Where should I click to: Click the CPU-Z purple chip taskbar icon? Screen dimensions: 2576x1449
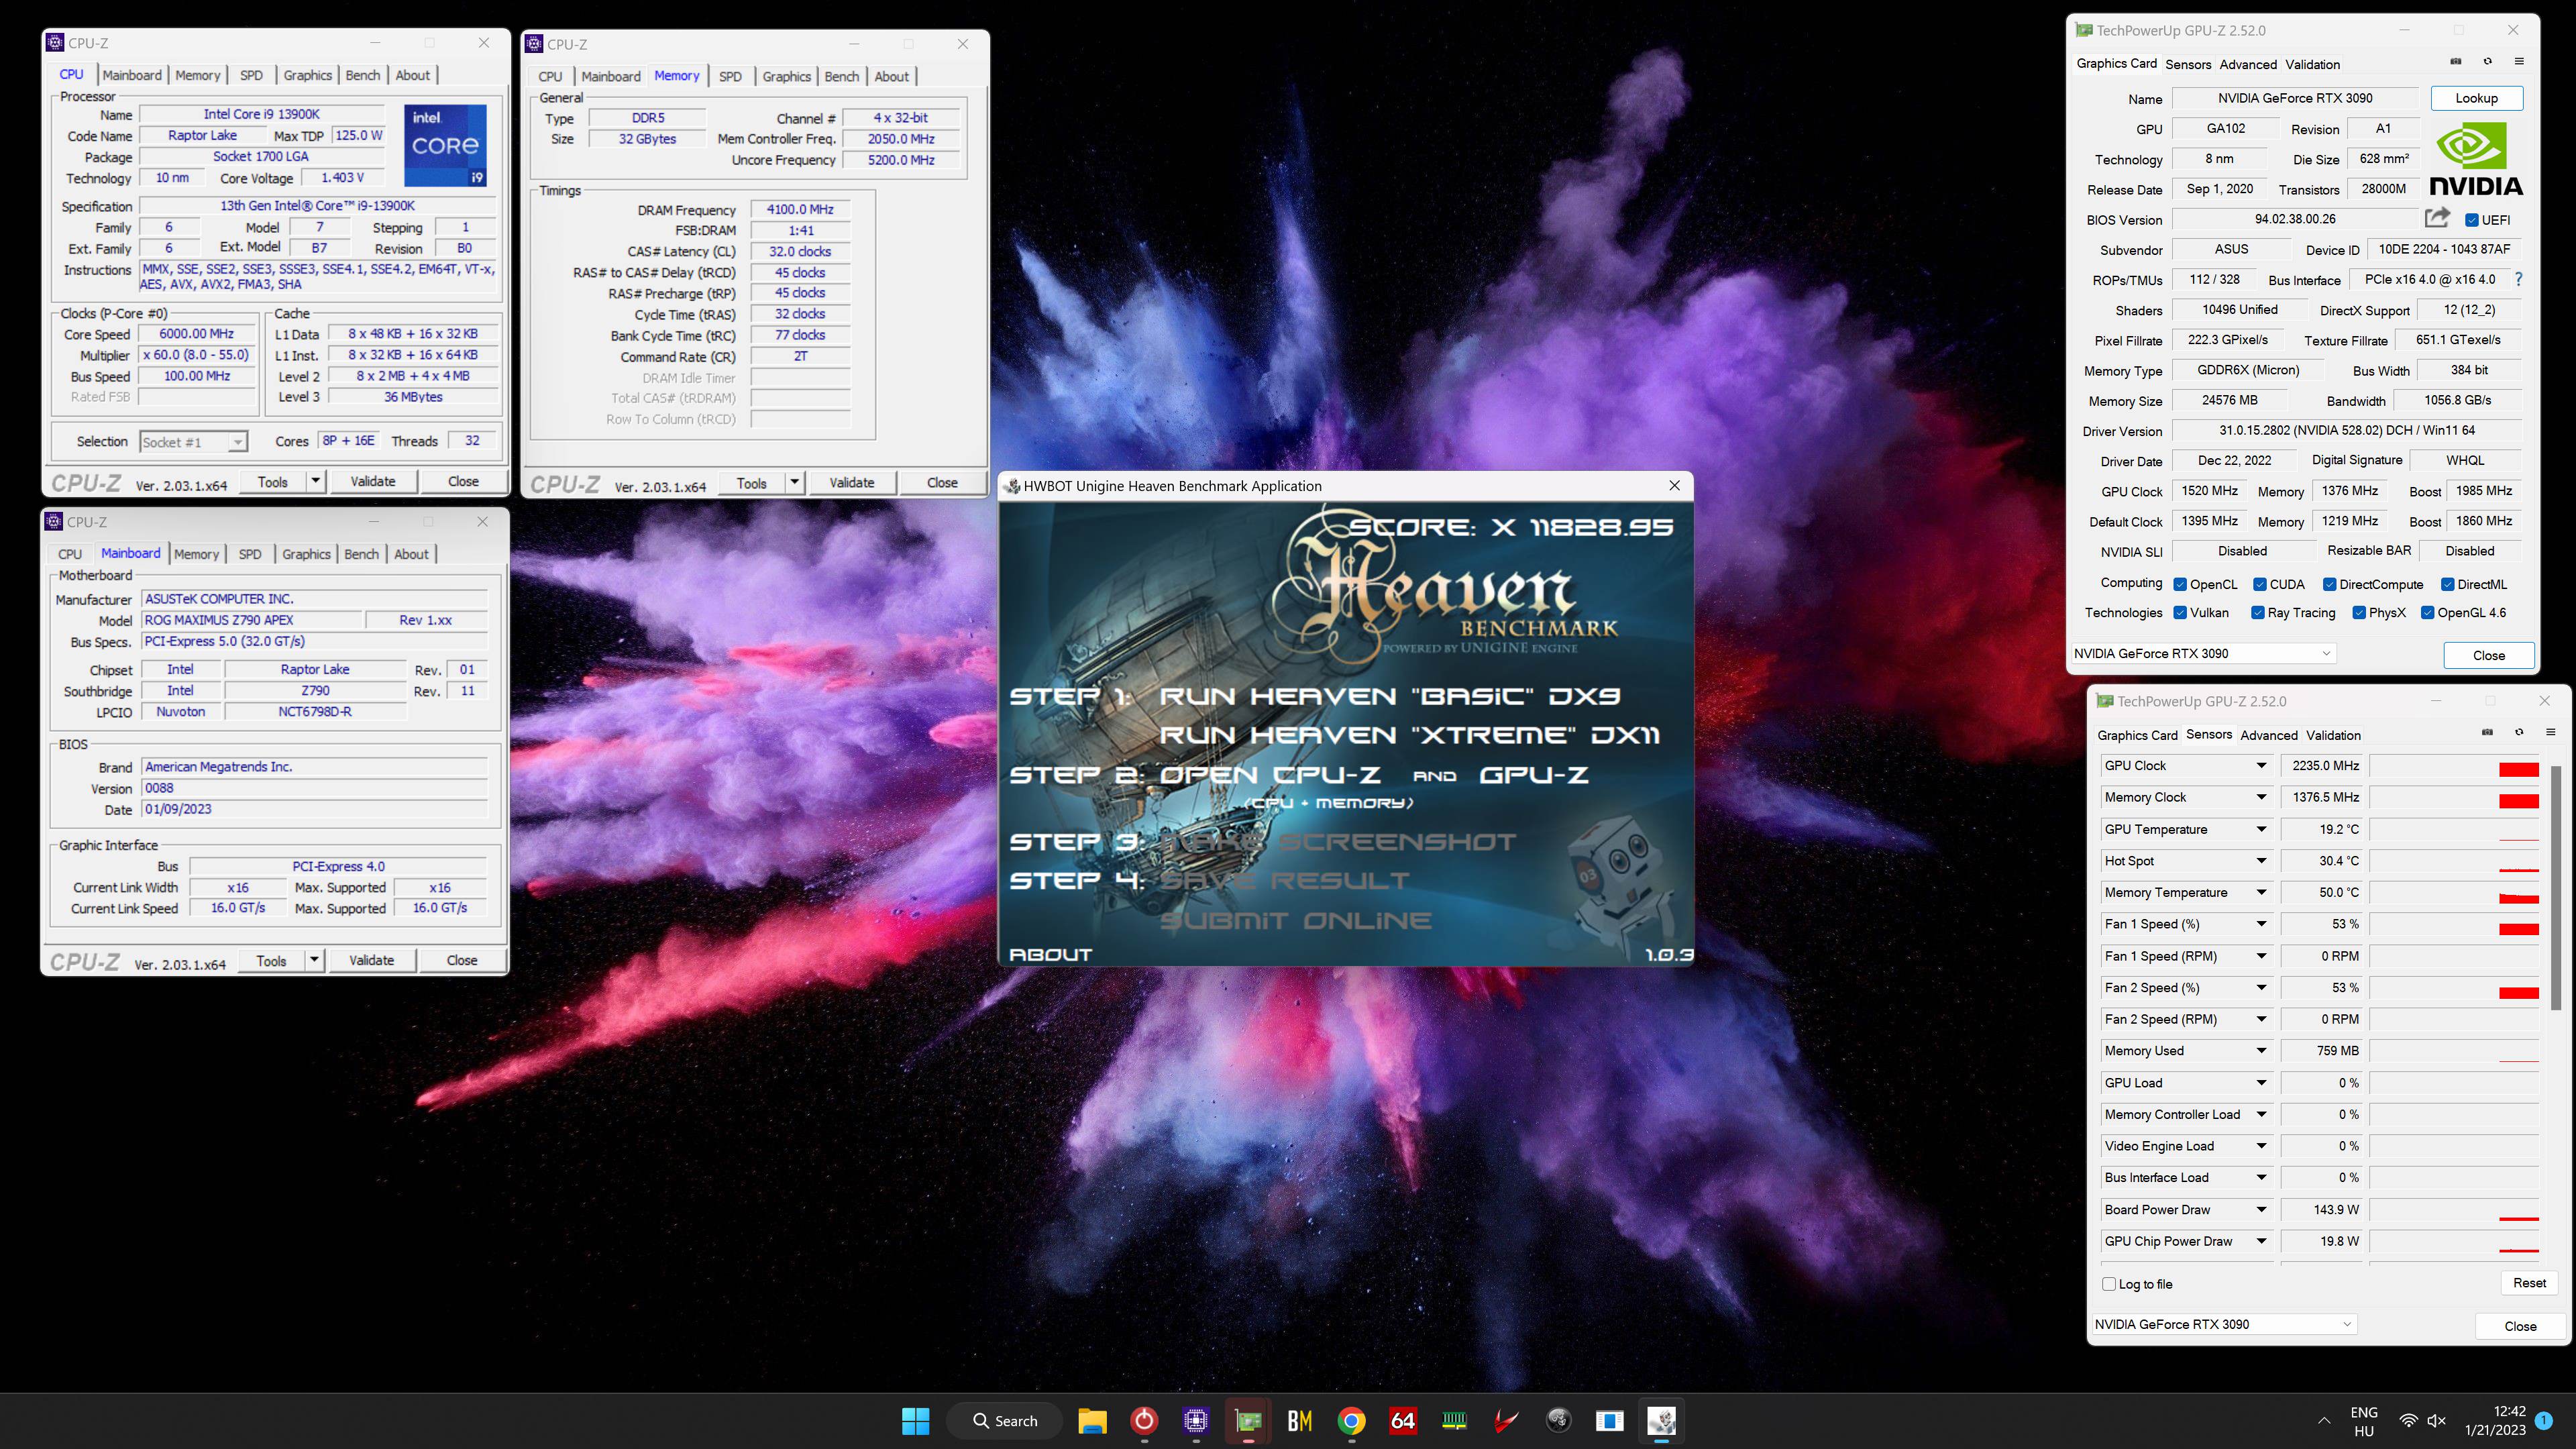[1196, 1420]
